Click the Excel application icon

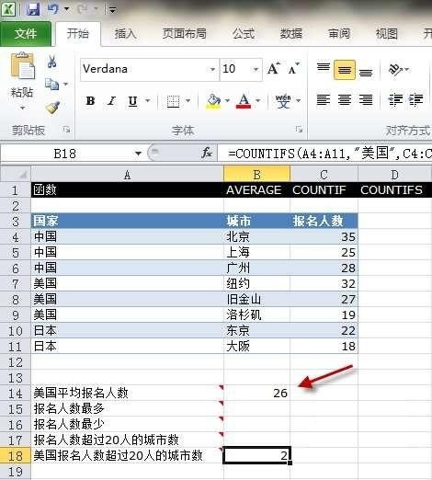[x=8, y=8]
